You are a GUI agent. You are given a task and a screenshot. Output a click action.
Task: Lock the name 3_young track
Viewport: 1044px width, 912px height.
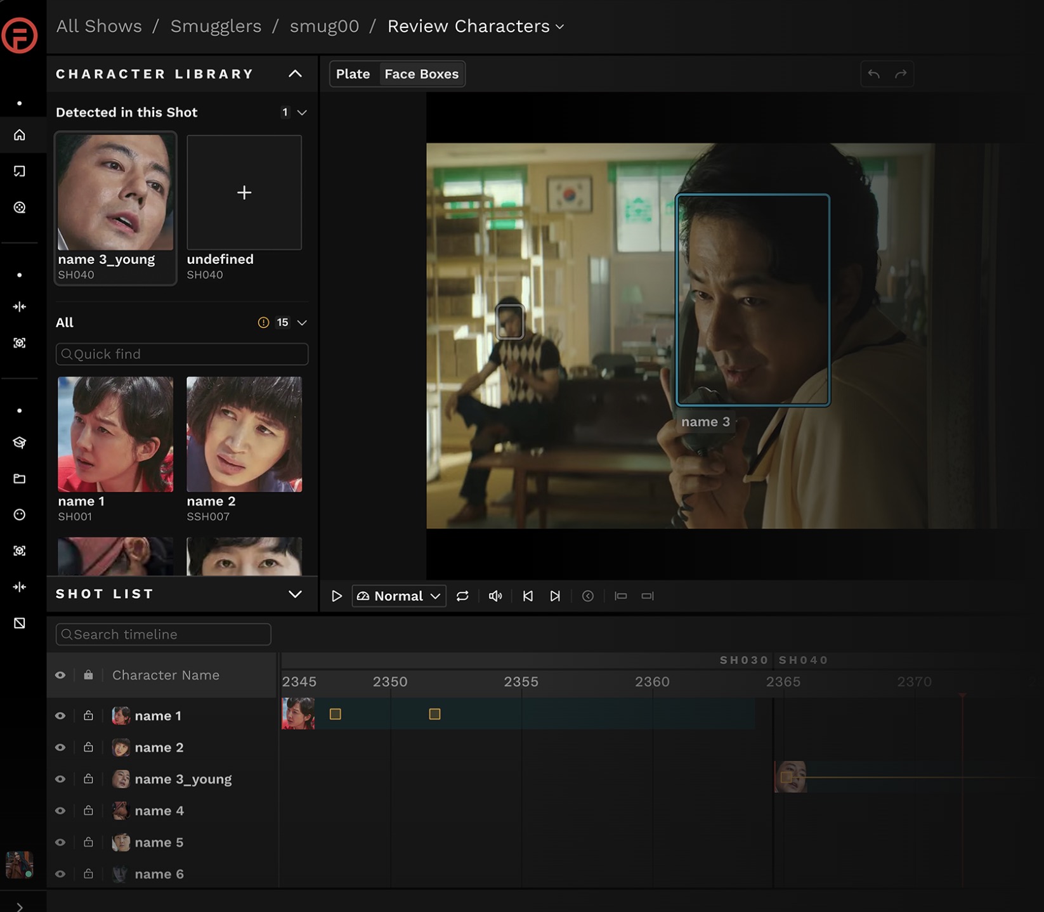point(88,779)
